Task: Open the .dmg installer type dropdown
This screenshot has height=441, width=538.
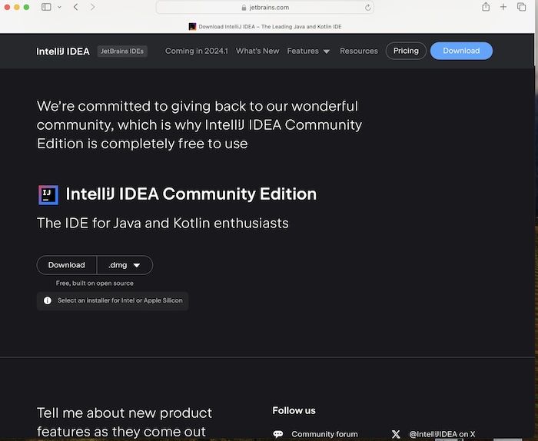Action: pos(125,265)
